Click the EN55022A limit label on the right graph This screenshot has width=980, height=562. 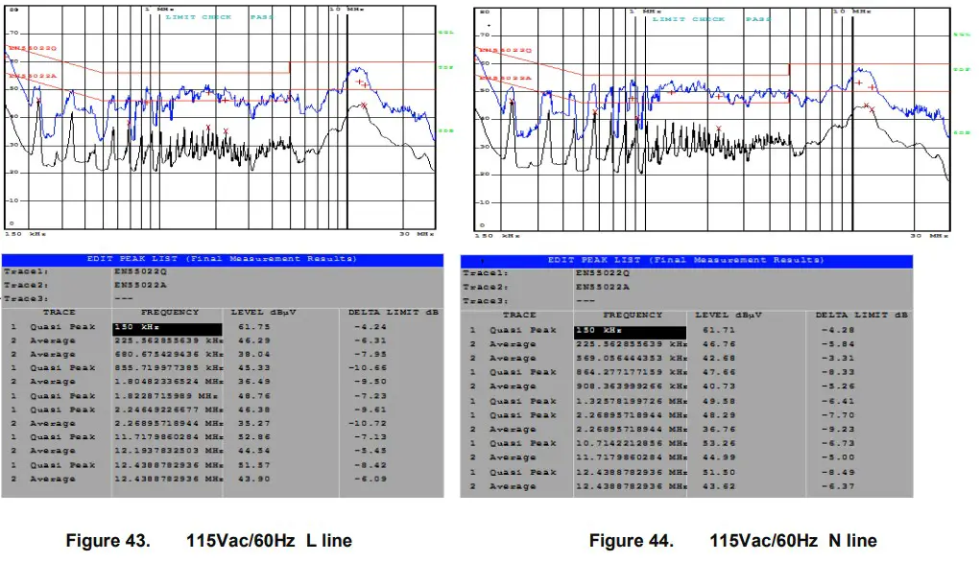coord(506,78)
